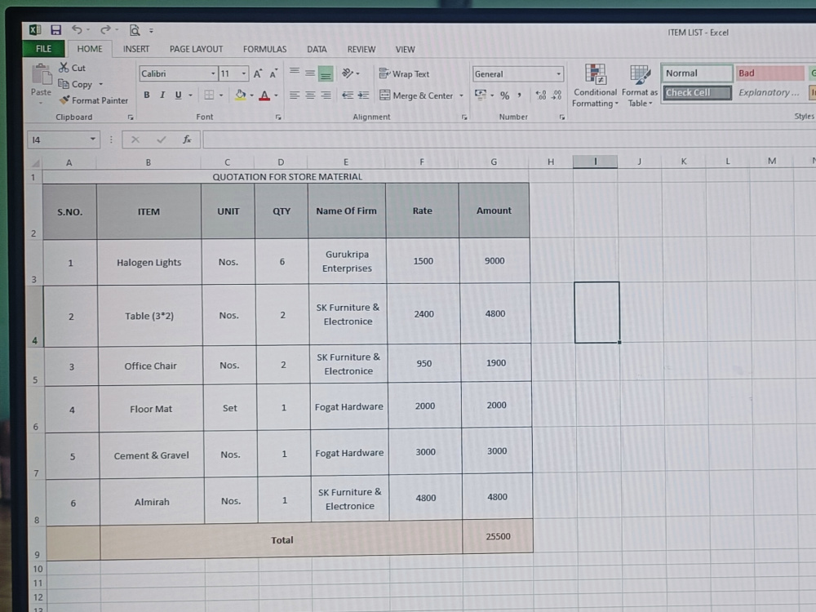Open Clipboard pane dialog launcher
Viewport: 816px width, 612px height.
131,118
